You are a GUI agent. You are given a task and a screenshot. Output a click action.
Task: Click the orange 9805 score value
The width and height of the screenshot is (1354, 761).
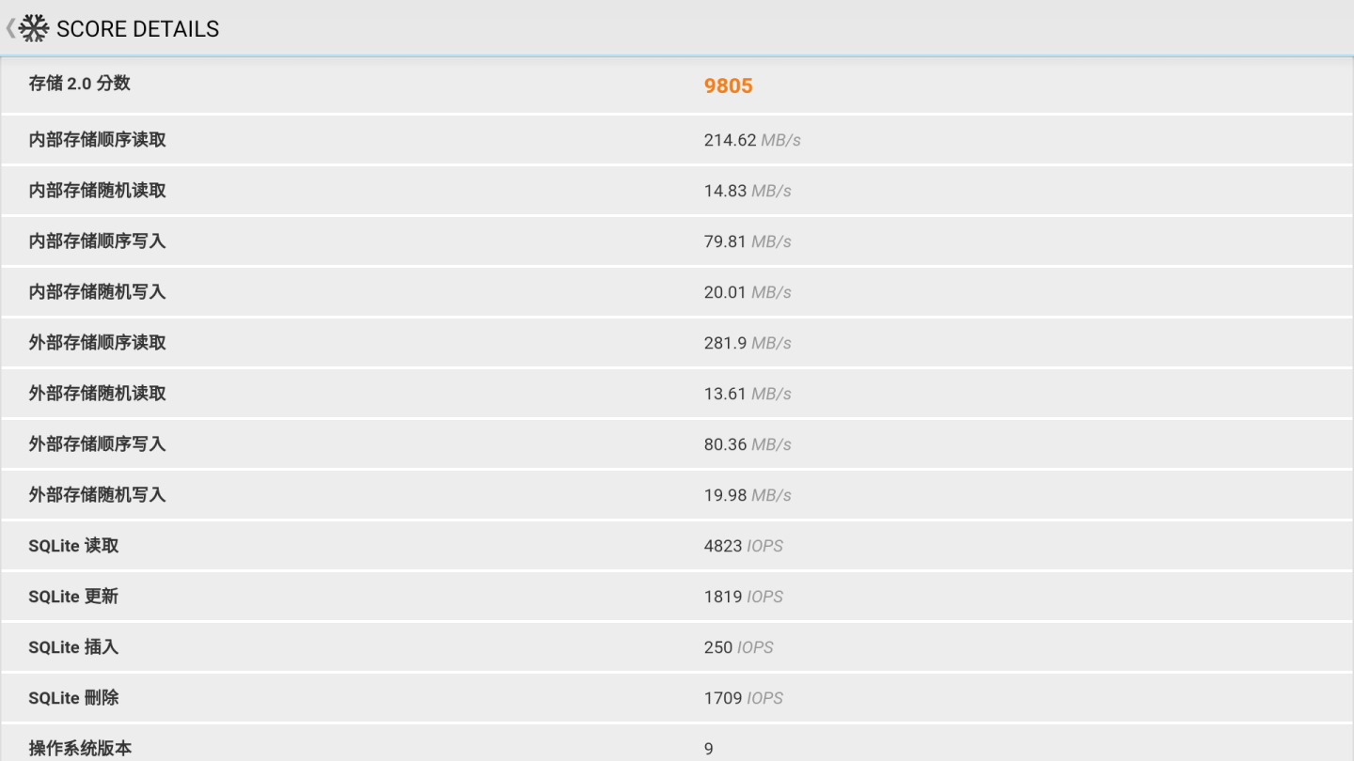click(x=728, y=85)
